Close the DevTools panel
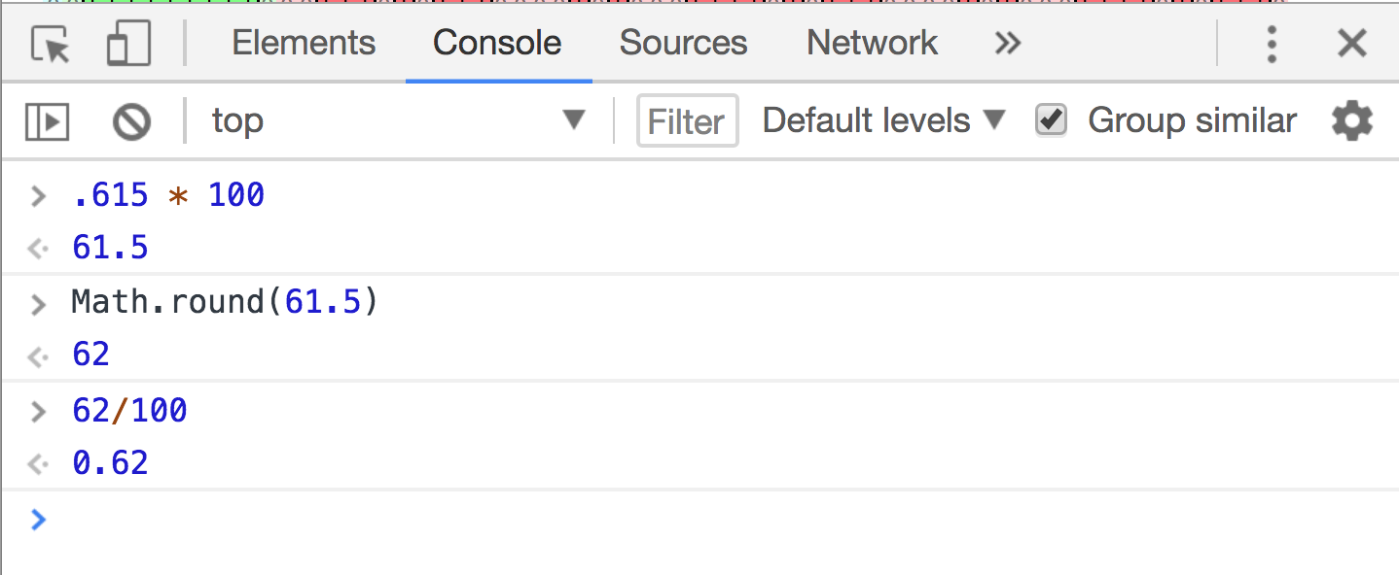This screenshot has height=575, width=1399. coord(1352,44)
